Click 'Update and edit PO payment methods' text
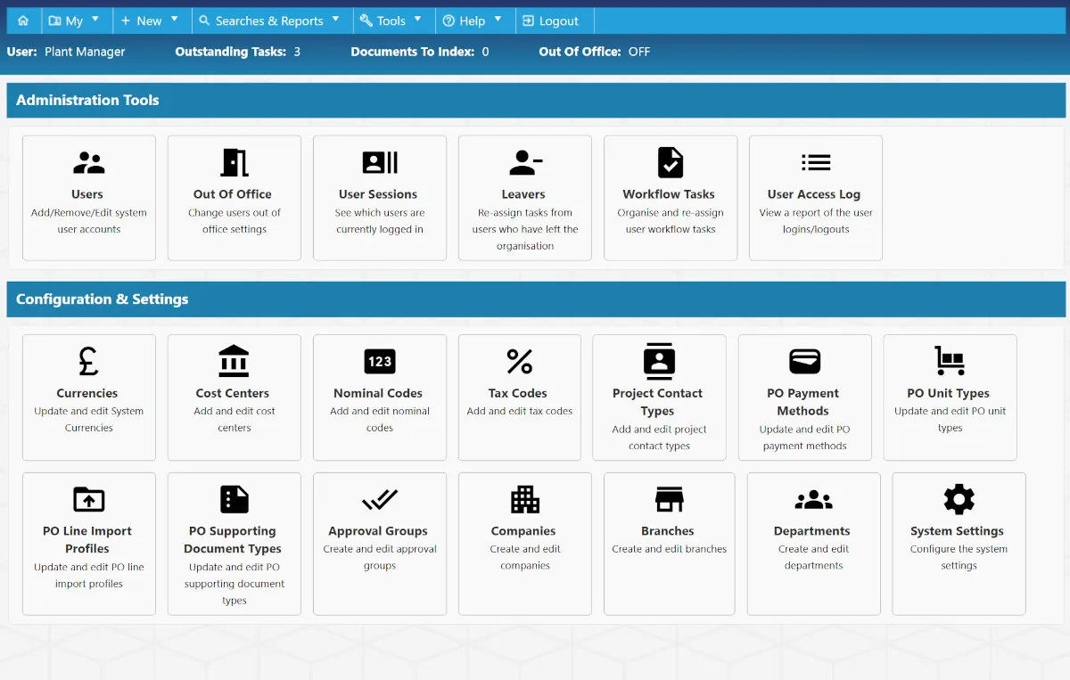This screenshot has width=1070, height=680. (x=805, y=438)
